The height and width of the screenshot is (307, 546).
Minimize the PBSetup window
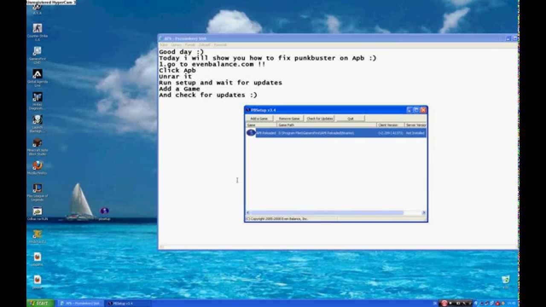pyautogui.click(x=409, y=110)
